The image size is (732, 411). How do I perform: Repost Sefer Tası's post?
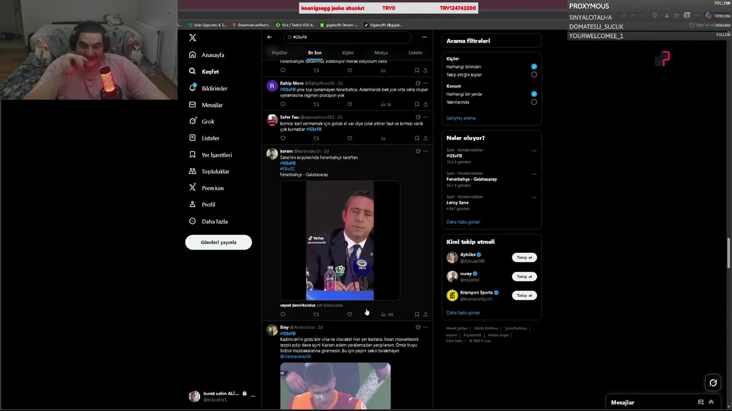coord(316,138)
